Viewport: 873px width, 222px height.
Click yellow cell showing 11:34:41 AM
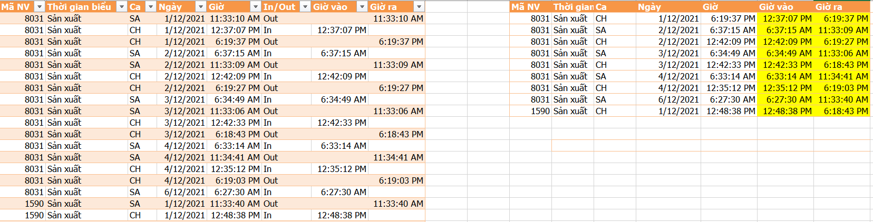click(841, 76)
